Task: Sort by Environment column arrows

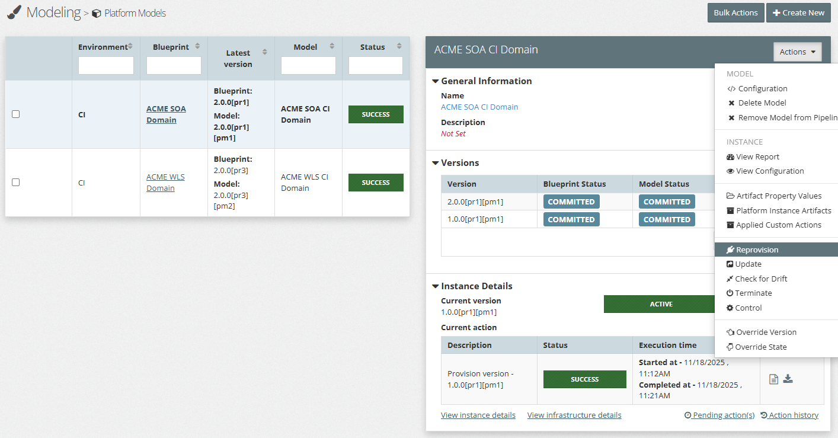Action: 130,46
